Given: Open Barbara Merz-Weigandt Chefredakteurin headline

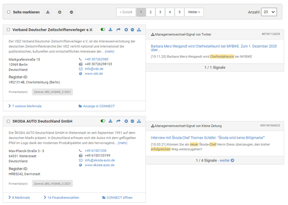Looking at the screenshot, I should coord(214,48).
